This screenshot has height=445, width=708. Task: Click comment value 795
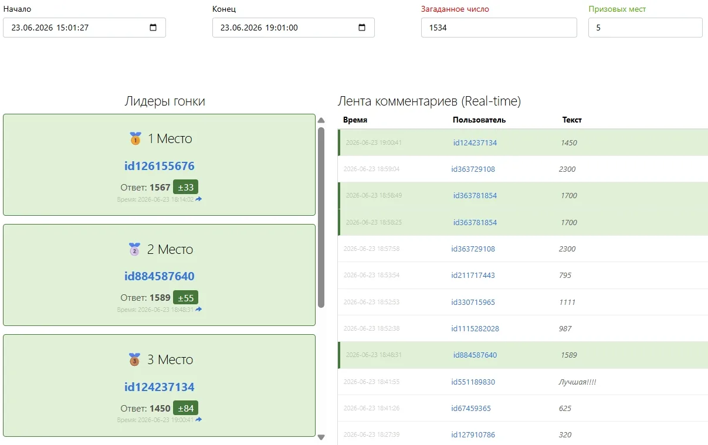565,276
